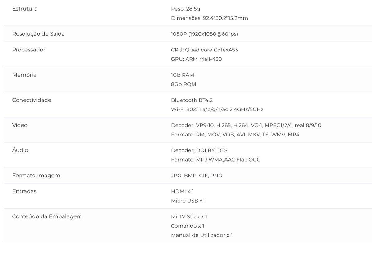Click the Conectividade row label

click(32, 100)
